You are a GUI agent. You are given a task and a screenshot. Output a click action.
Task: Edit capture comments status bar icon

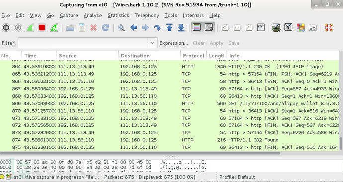click(x=9, y=177)
